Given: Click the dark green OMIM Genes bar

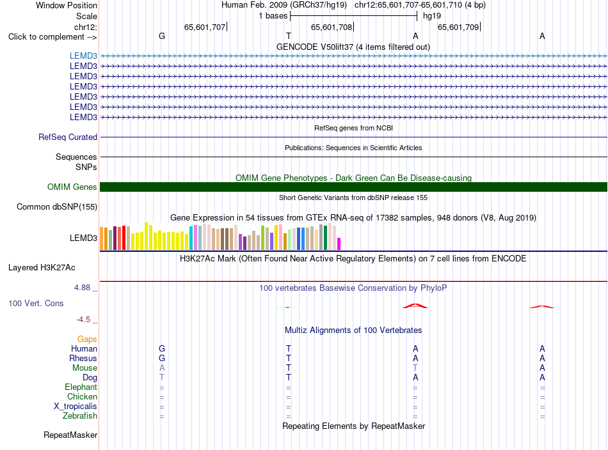Looking at the screenshot, I should (x=353, y=187).
